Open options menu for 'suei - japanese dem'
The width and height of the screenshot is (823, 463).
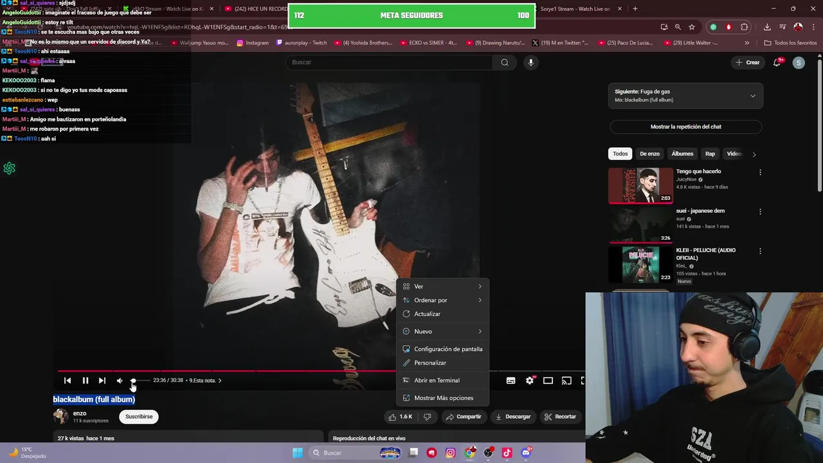coord(760,212)
